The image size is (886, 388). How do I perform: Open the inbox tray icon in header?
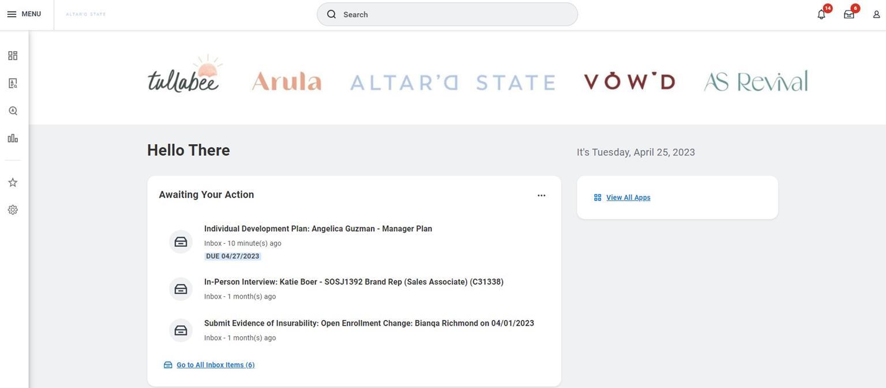[849, 14]
